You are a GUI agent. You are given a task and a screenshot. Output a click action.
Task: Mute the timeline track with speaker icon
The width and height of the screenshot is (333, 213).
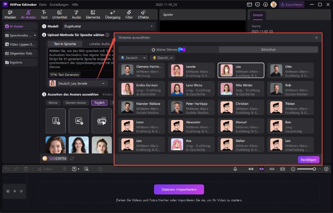[x=22, y=191]
